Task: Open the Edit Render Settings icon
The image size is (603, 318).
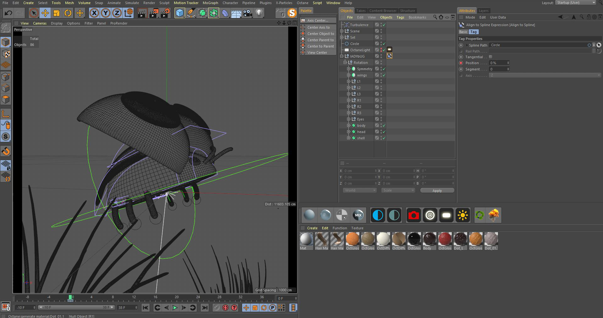Action: [x=165, y=13]
